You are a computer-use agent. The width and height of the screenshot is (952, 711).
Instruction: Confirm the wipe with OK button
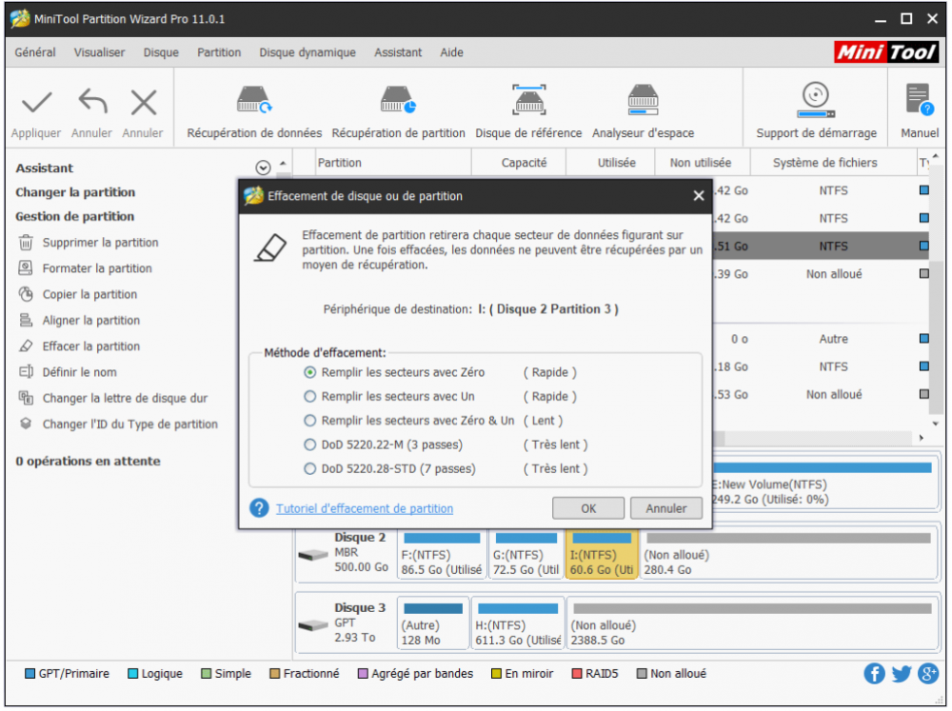588,508
